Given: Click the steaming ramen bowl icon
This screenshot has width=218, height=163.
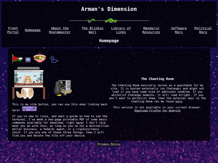Looking at the screenshot, I should point(40,57).
